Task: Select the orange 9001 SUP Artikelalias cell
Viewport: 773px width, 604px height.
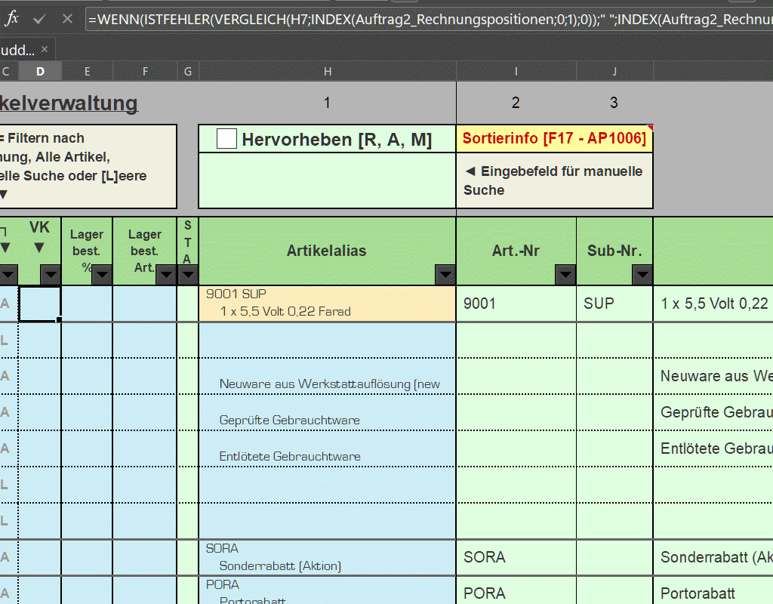Action: tap(327, 303)
